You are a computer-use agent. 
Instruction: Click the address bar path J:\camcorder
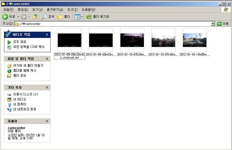(30, 24)
